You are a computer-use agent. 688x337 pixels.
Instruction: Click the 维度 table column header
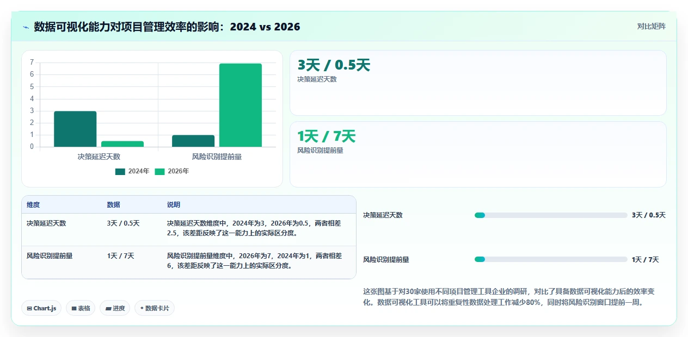click(33, 205)
